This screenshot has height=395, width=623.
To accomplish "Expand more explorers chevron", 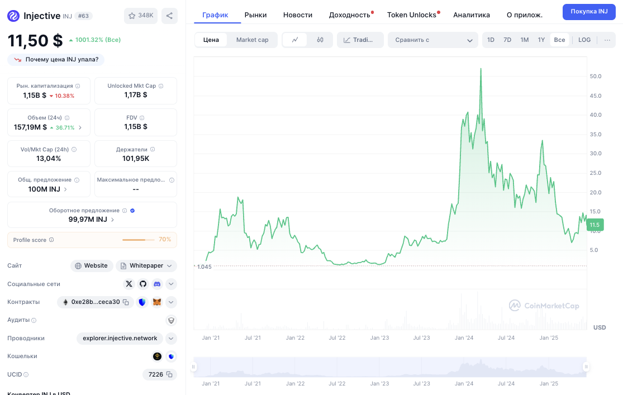I will click(x=171, y=338).
